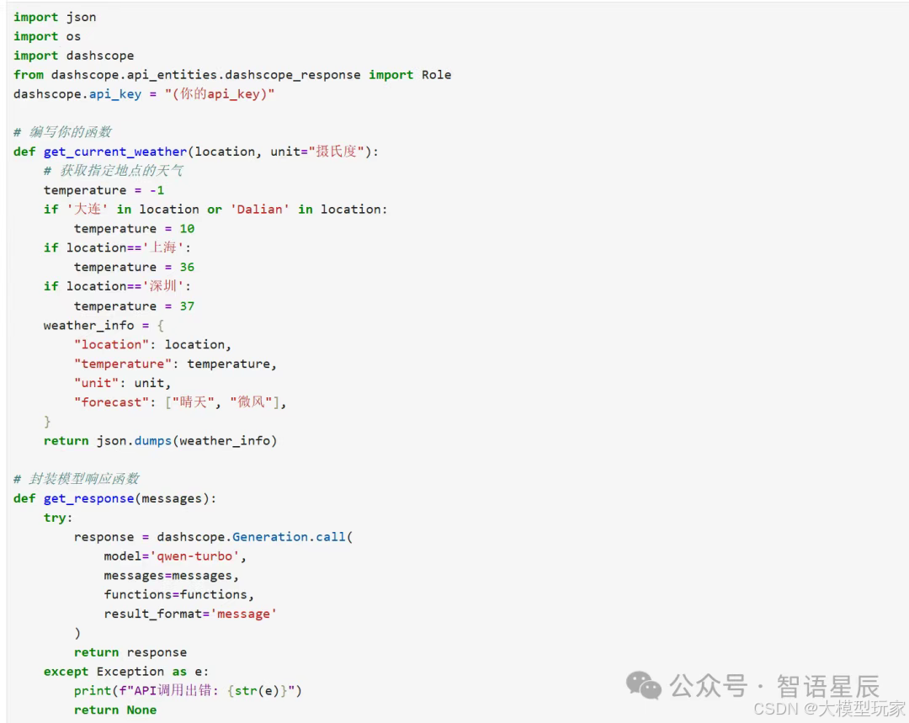Click the string '上海'
Viewport: 909px width, 723px height.
163,247
